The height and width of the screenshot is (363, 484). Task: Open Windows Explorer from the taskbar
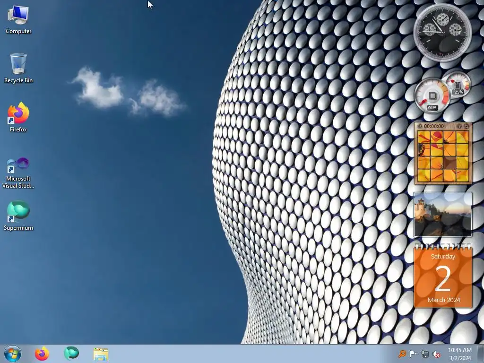101,354
